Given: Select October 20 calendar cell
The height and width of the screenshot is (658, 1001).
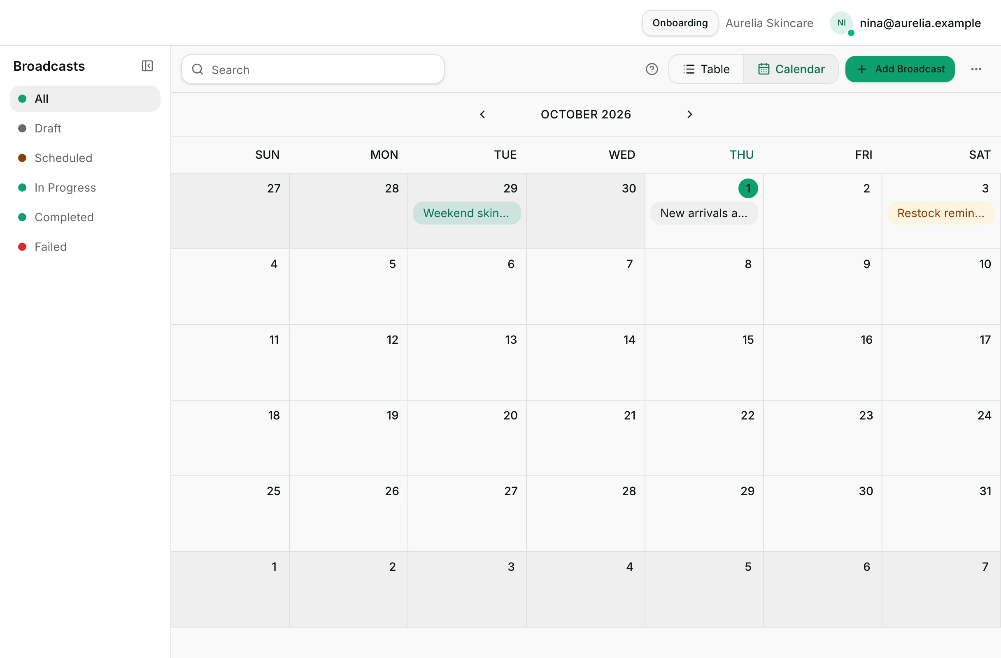Looking at the screenshot, I should point(467,438).
